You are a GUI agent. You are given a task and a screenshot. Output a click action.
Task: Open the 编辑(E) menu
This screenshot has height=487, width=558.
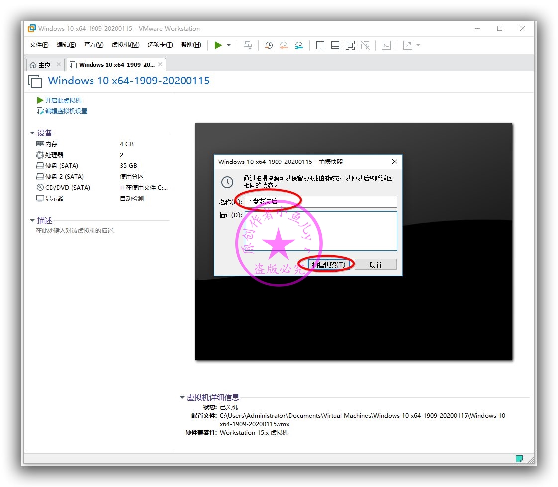click(66, 44)
